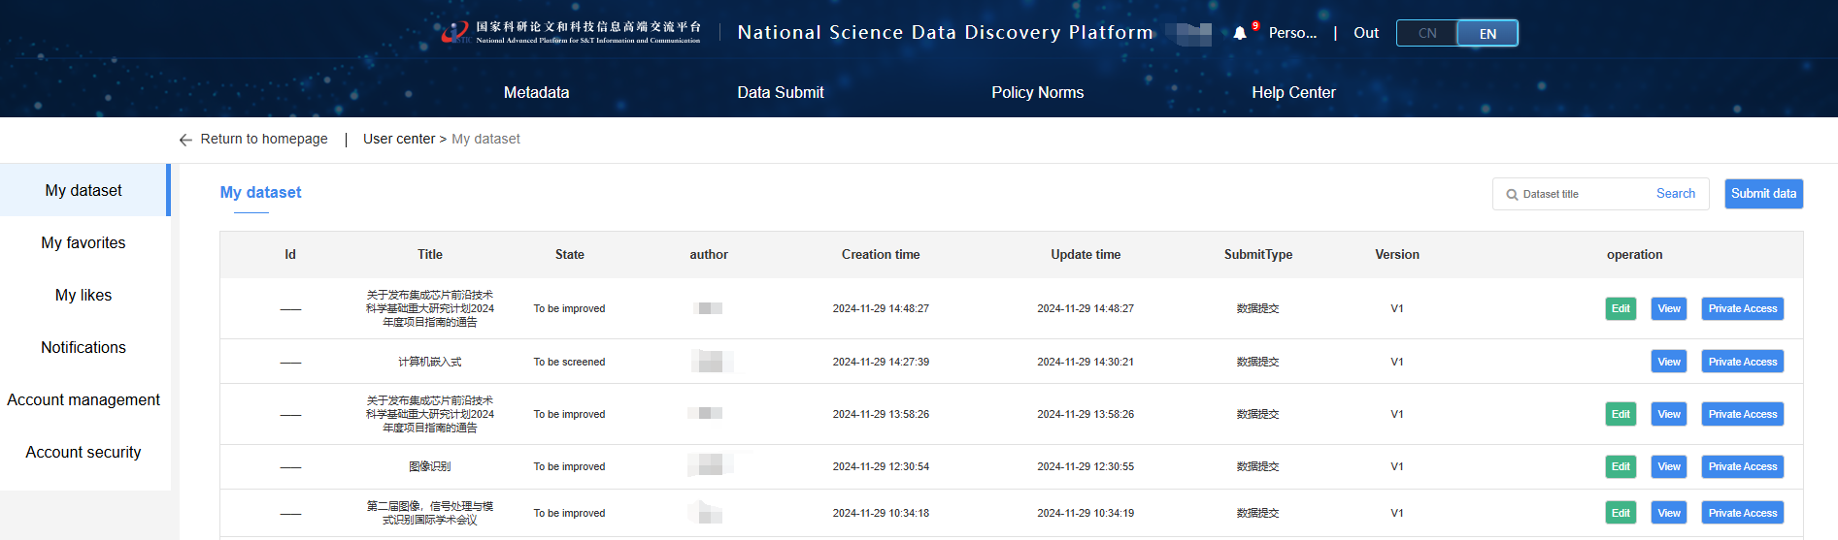Type in the Dataset title search field
Screen dimensions: 1838x540
(1583, 194)
